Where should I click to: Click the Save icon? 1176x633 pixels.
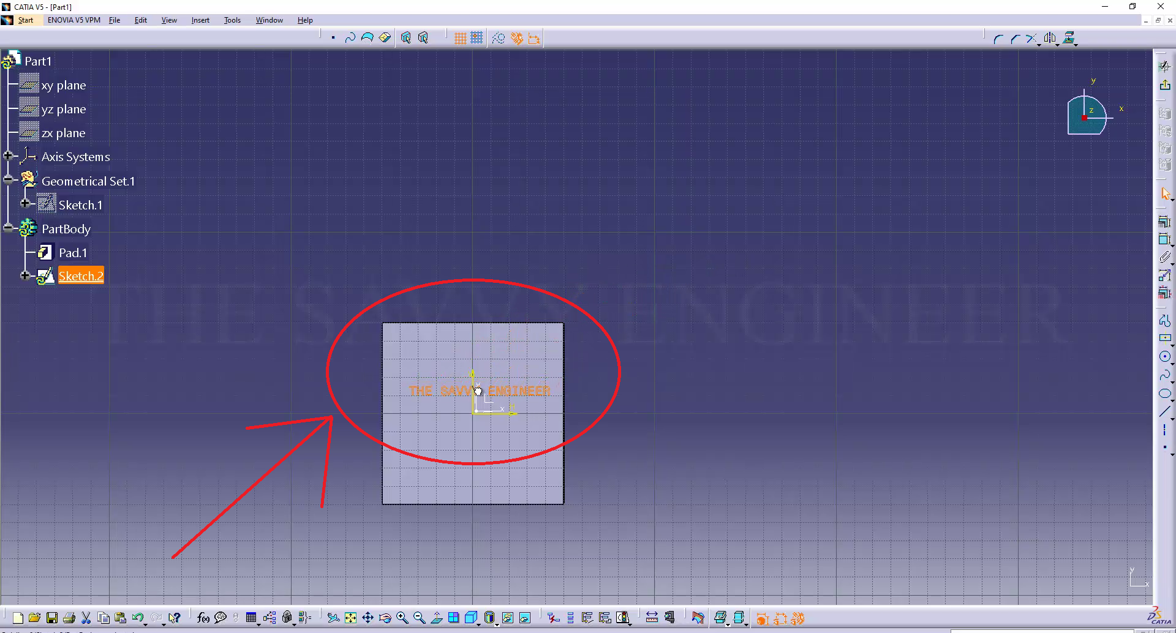coord(52,618)
